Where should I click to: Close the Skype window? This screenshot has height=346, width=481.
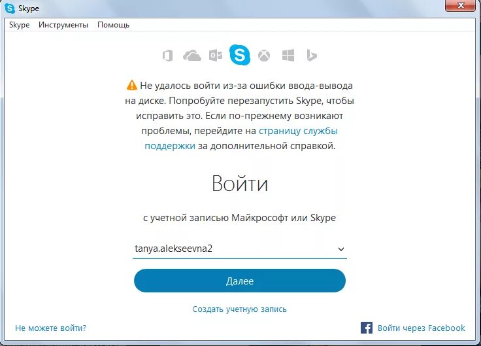click(460, 5)
